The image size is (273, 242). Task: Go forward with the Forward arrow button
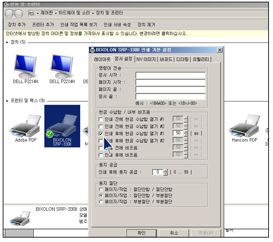point(18,14)
